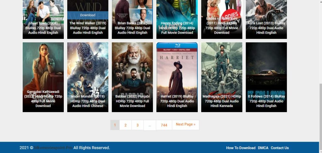
Task: Jump to last page 744
Action: 164,125
